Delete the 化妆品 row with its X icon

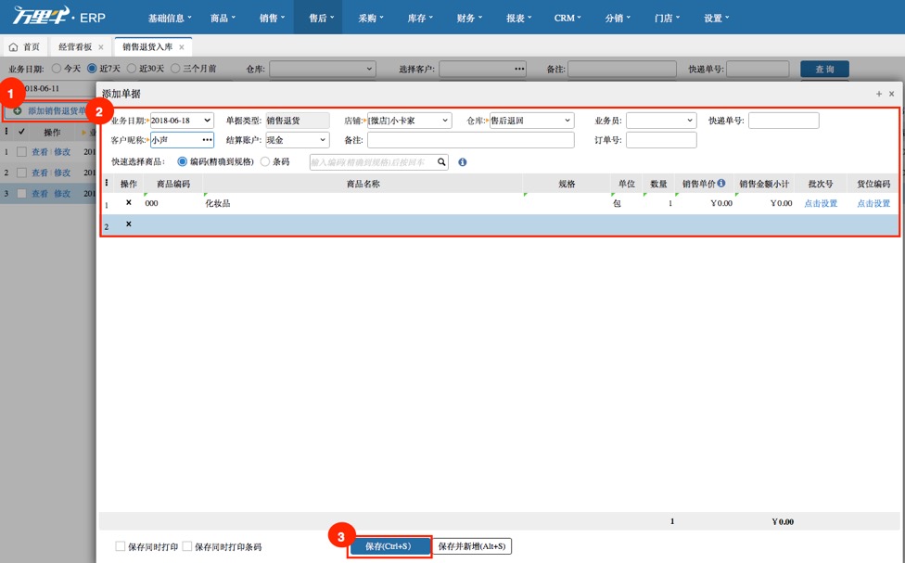[x=126, y=204]
